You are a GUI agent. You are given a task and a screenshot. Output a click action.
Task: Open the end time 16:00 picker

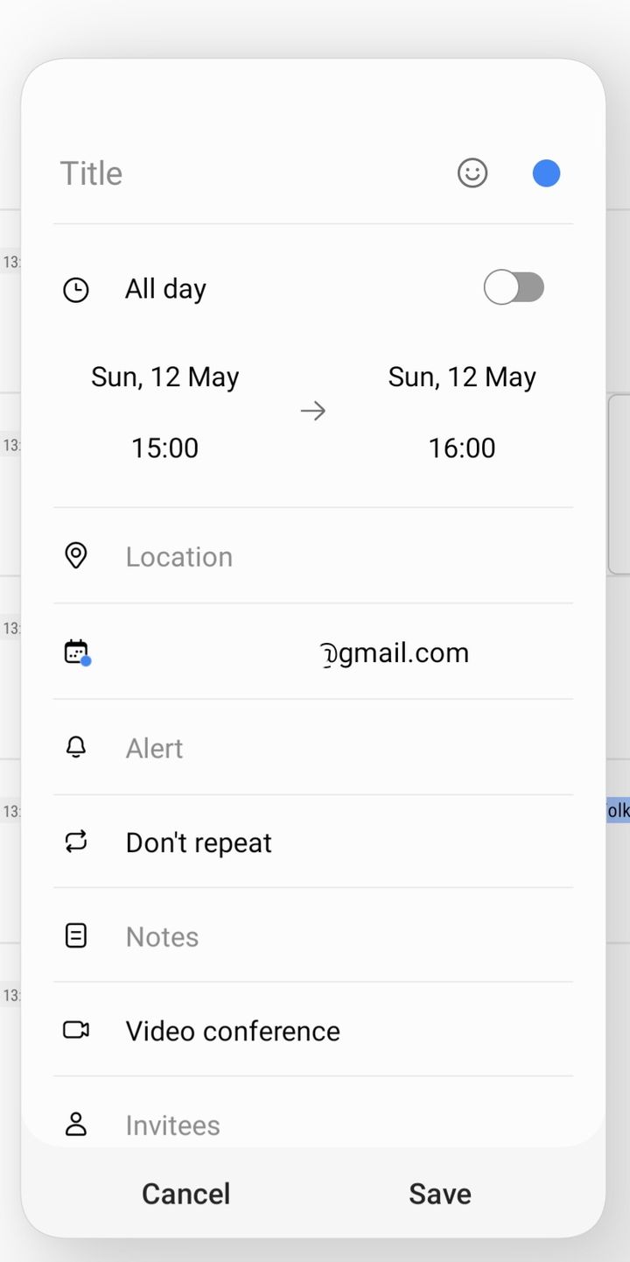(462, 448)
